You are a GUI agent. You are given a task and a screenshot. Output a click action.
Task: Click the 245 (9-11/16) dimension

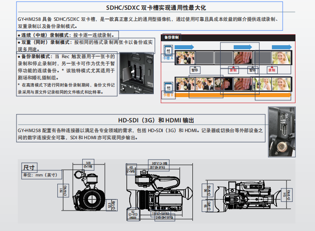click(x=165, y=218)
